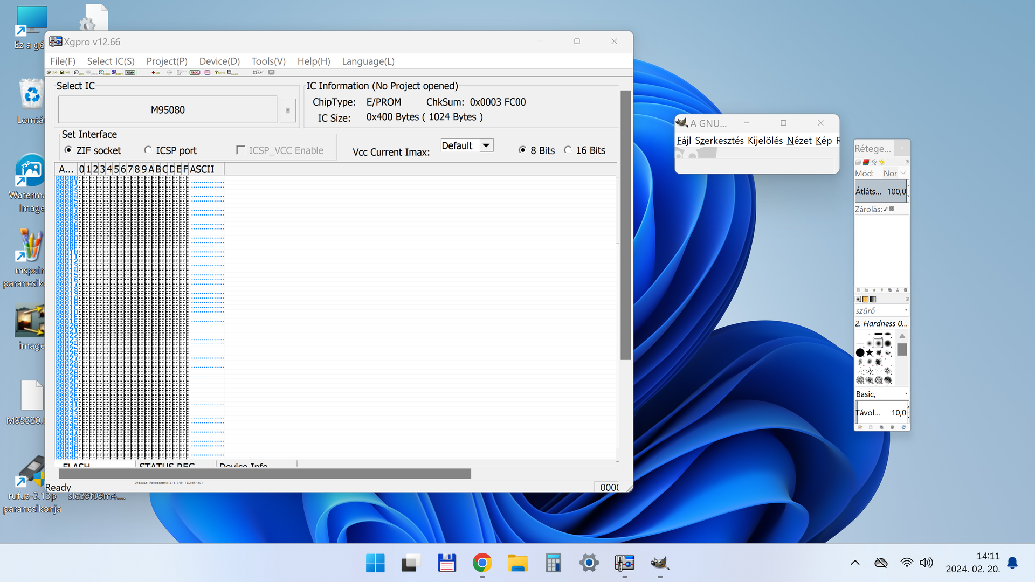This screenshot has height=582, width=1035.
Task: Click the LOAD file toolbar icon
Action: [52, 72]
